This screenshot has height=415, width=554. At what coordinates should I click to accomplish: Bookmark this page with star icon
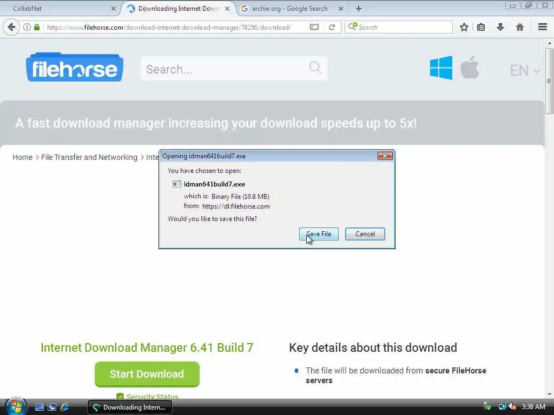tap(464, 27)
